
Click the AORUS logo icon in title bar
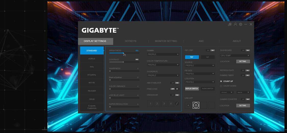(230, 24)
